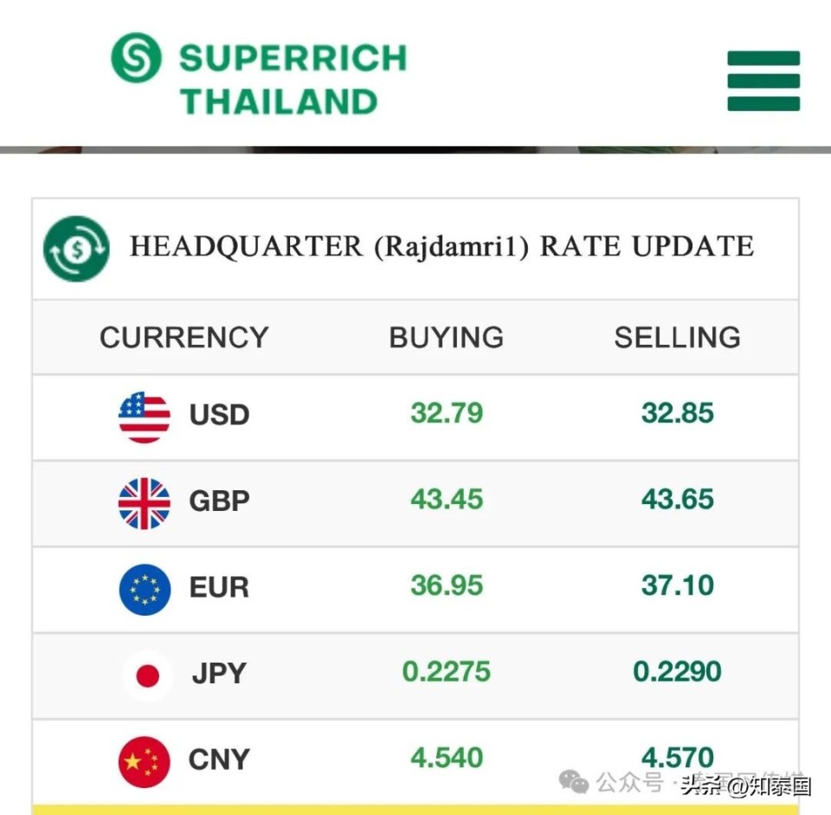Click CNY buying rate 4.540
831x815 pixels.
pyautogui.click(x=446, y=758)
